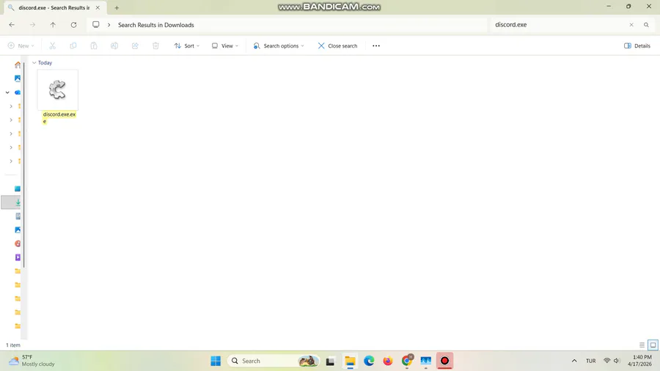The width and height of the screenshot is (660, 371).
Task: Share the file via share icon
Action: click(x=135, y=46)
